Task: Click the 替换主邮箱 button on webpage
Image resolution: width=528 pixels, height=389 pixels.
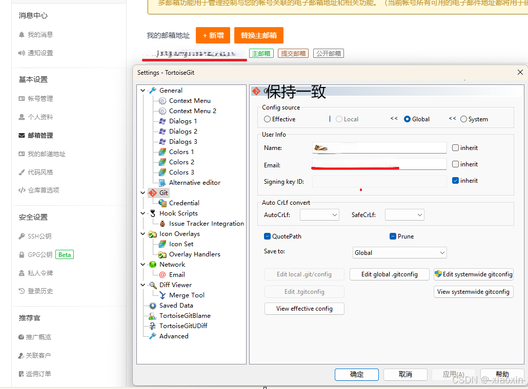Action: pyautogui.click(x=259, y=35)
